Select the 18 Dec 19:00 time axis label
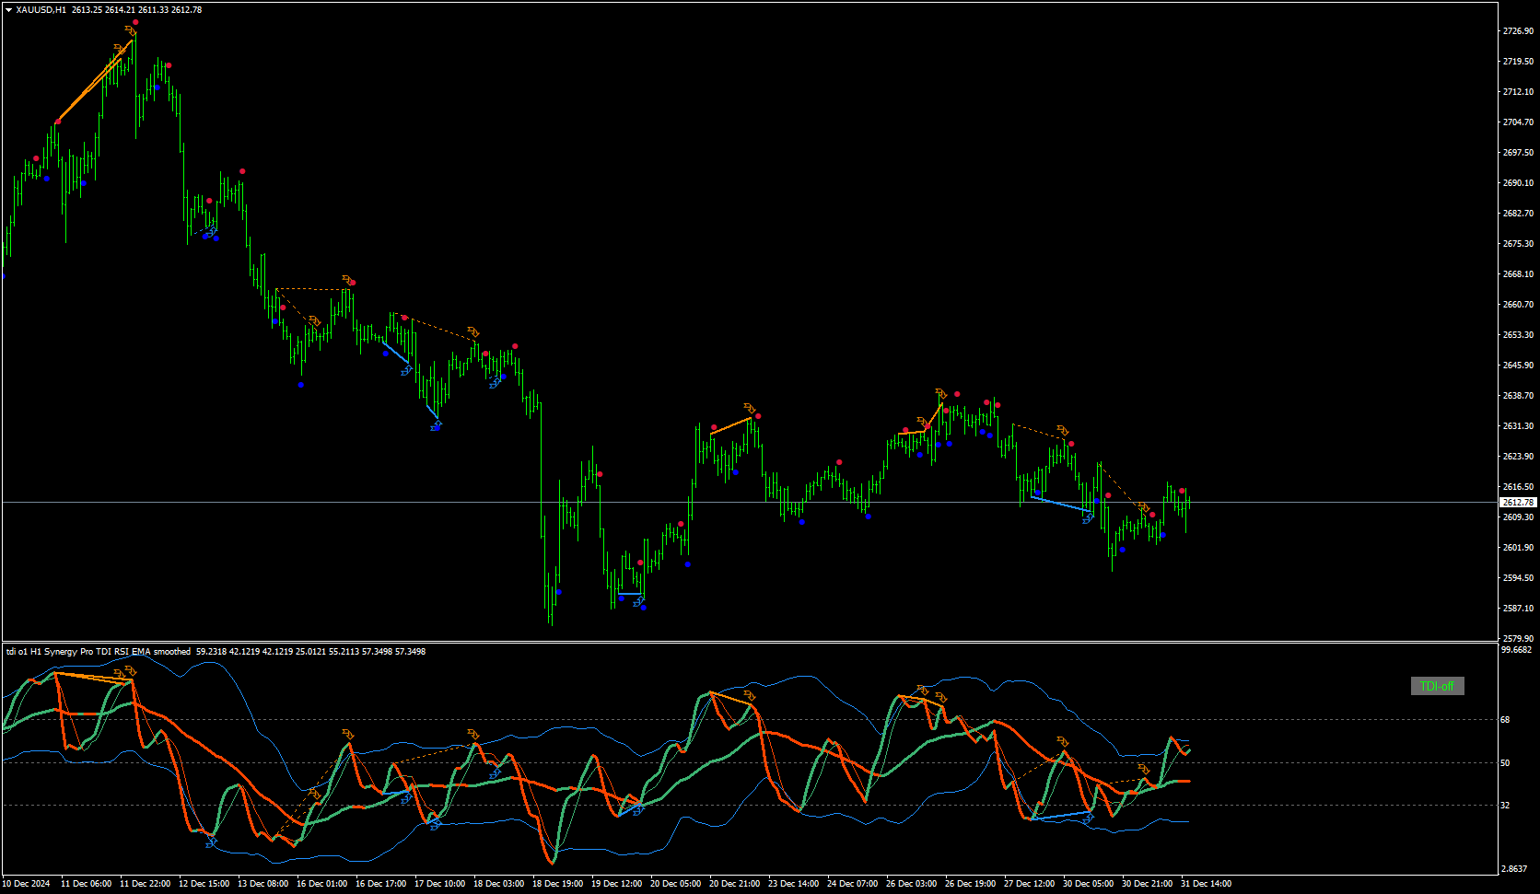Viewport: 1540px width, 894px height. 557,884
